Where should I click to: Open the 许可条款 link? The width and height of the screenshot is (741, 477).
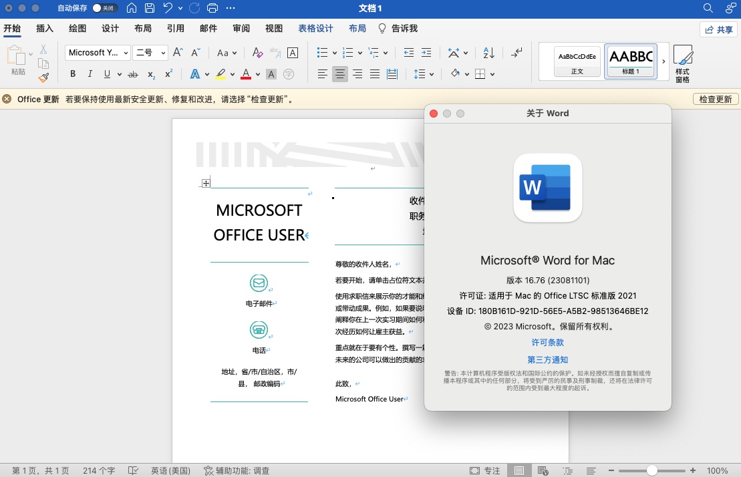click(x=547, y=343)
